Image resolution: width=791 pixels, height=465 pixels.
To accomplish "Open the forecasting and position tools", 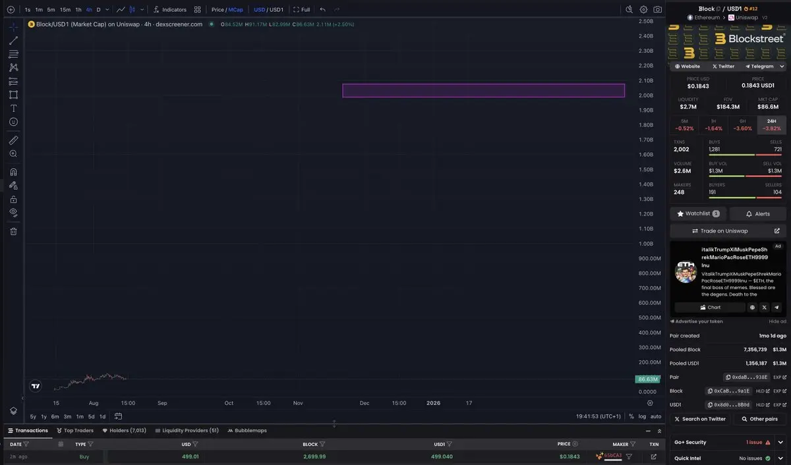I will [13, 82].
